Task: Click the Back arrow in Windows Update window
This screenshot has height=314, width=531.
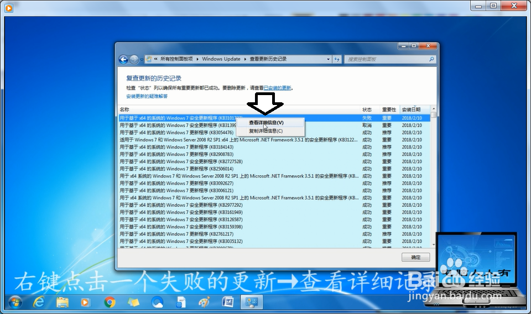Action: [x=123, y=60]
